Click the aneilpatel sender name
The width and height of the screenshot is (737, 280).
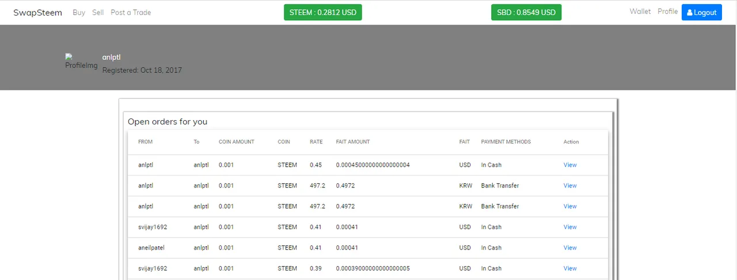pyautogui.click(x=151, y=248)
